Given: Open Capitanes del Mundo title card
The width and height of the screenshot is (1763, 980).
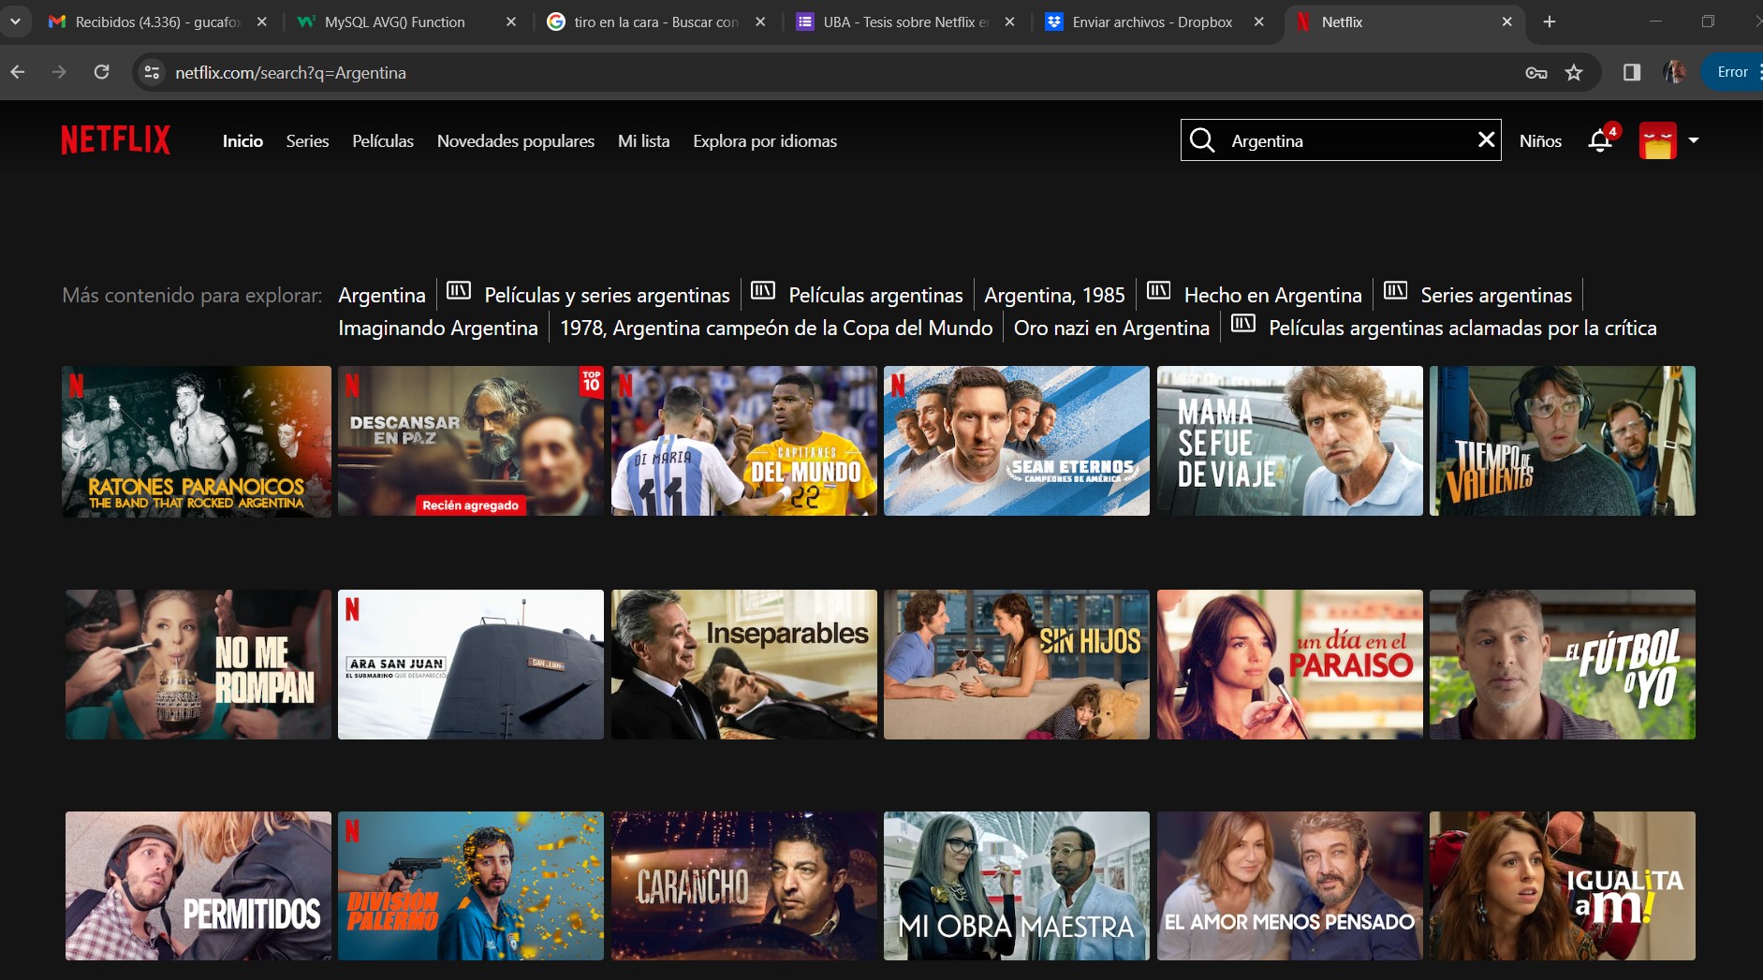Looking at the screenshot, I should coord(744,441).
